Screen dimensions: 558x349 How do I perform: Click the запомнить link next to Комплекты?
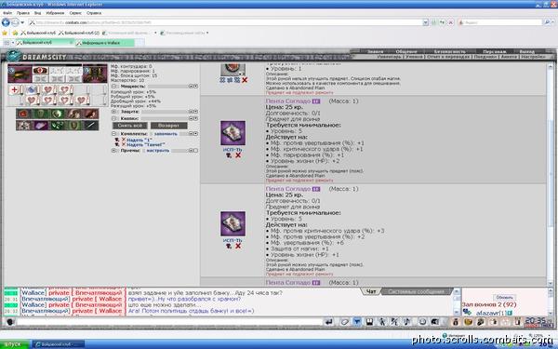[166, 133]
